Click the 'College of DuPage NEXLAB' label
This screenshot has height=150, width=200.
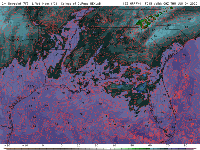coord(81,3)
